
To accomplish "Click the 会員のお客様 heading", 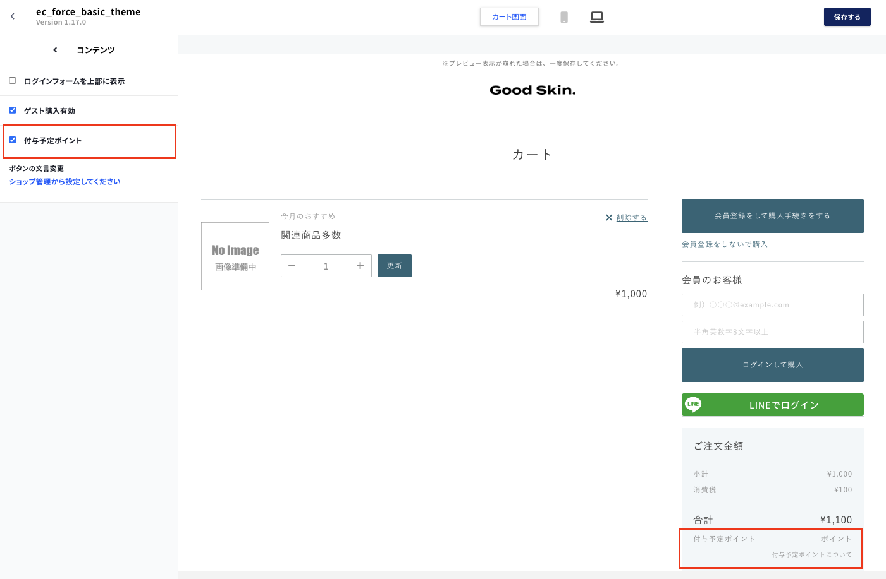I will point(712,280).
